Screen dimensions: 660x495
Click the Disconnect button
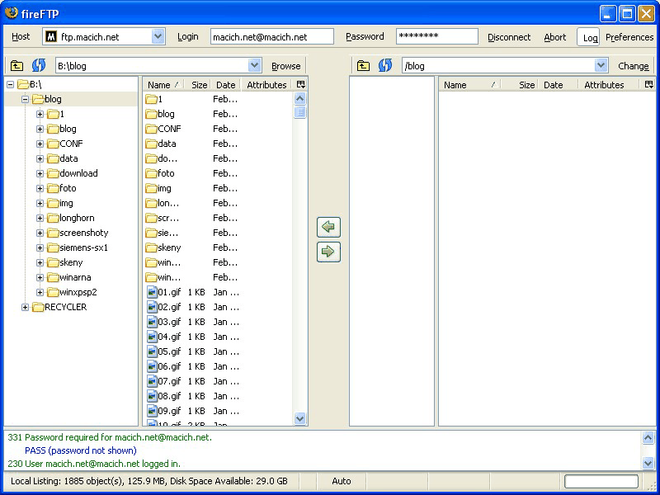509,37
